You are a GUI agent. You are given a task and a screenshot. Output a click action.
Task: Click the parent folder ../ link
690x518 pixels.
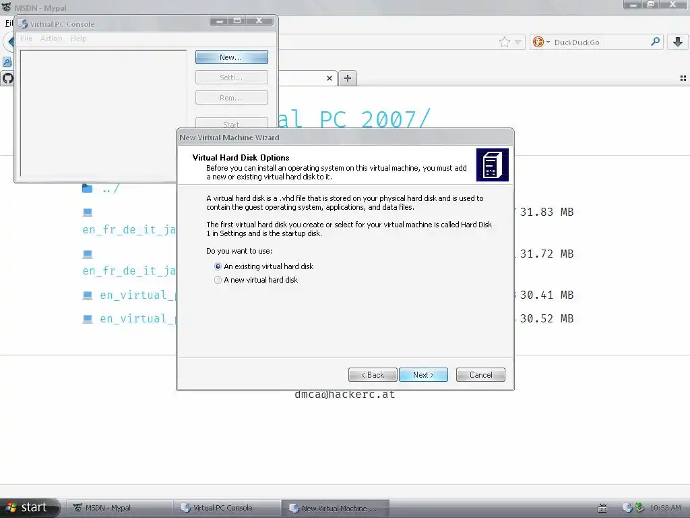click(110, 190)
